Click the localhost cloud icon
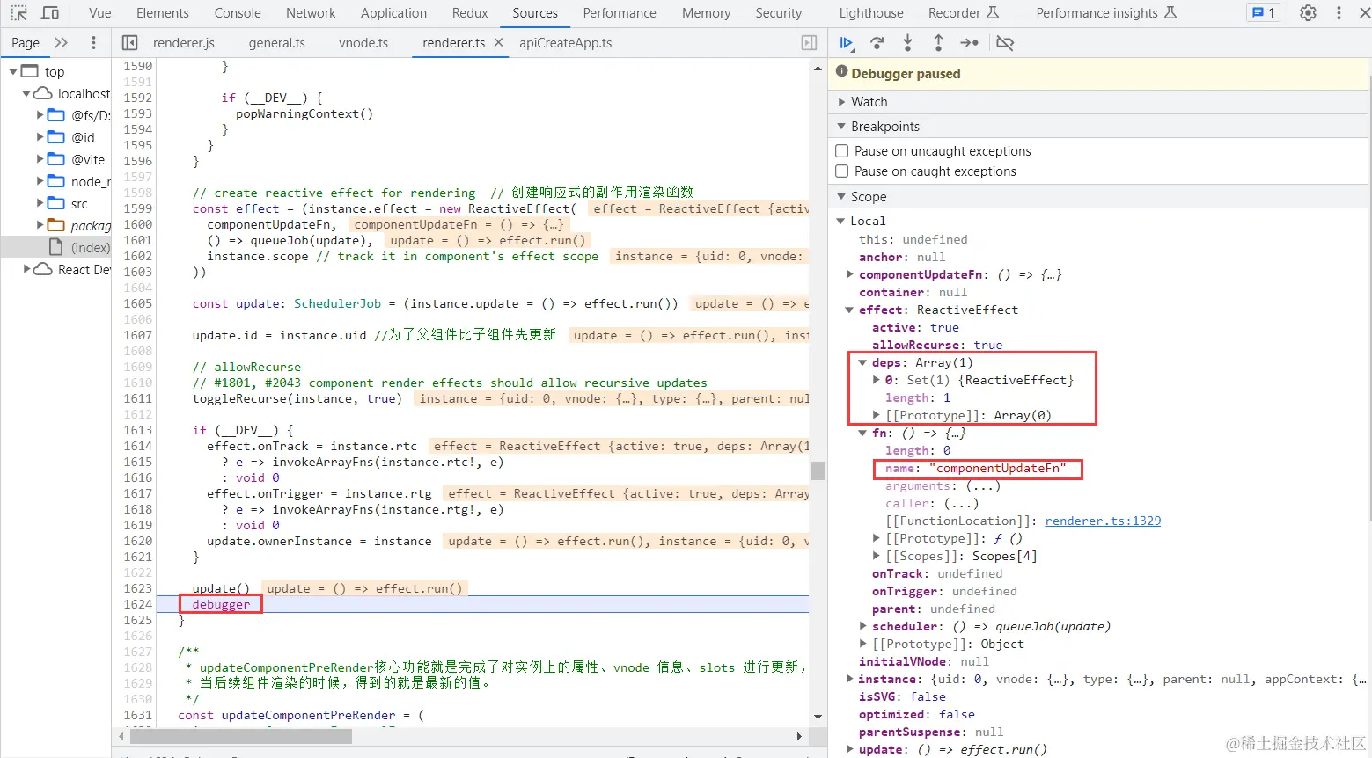Image resolution: width=1372 pixels, height=758 pixels. [43, 93]
